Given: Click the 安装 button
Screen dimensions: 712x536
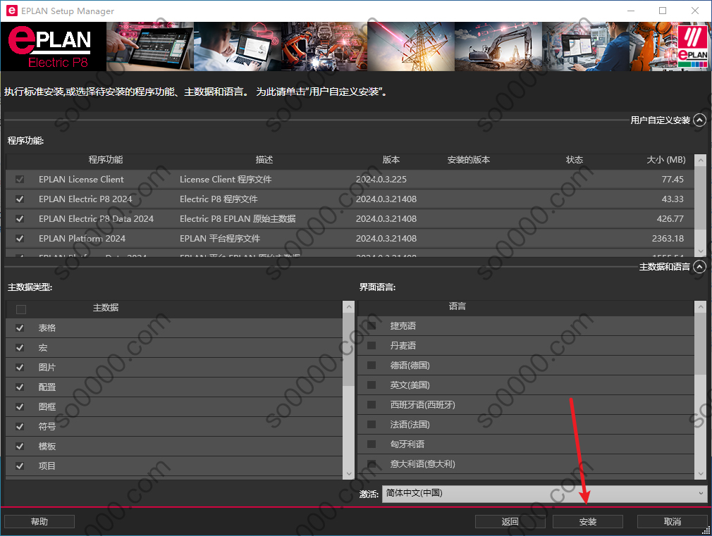Looking at the screenshot, I should coord(588,521).
